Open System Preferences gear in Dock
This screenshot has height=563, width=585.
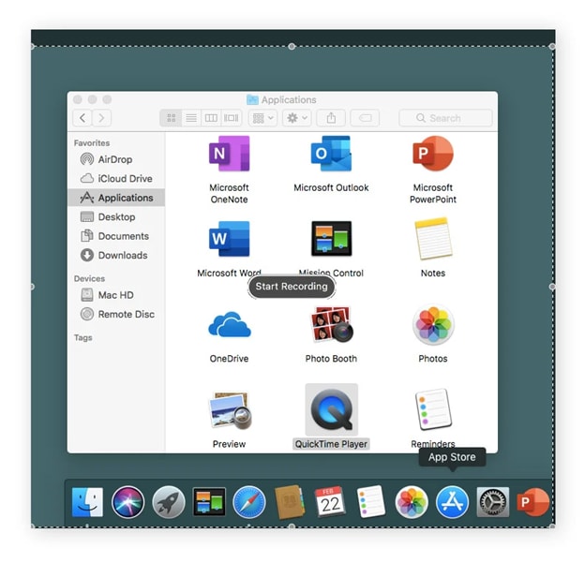493,502
